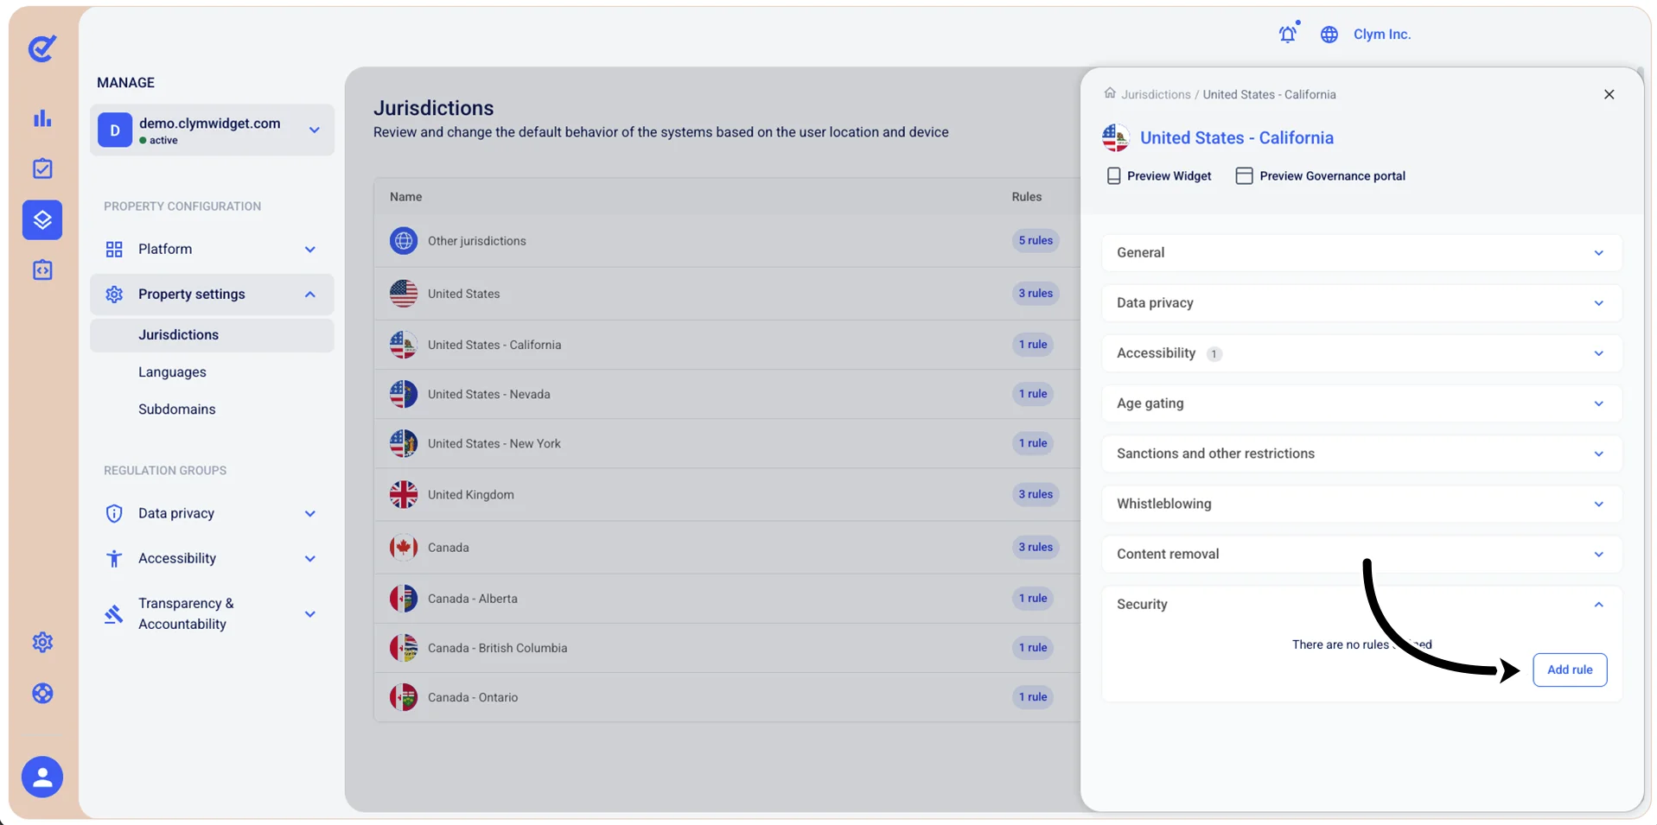The width and height of the screenshot is (1657, 825).
Task: Open the demo.clymwidget.com property dropdown
Action: tap(212, 130)
